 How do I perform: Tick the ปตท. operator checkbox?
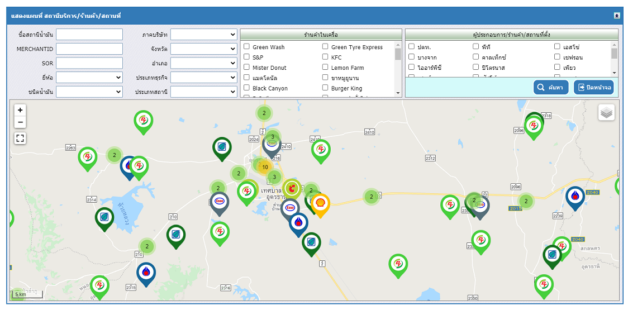(411, 46)
